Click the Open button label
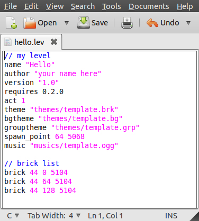Image resolution: width=199 pixels, height=221 pixels. coord(47,23)
